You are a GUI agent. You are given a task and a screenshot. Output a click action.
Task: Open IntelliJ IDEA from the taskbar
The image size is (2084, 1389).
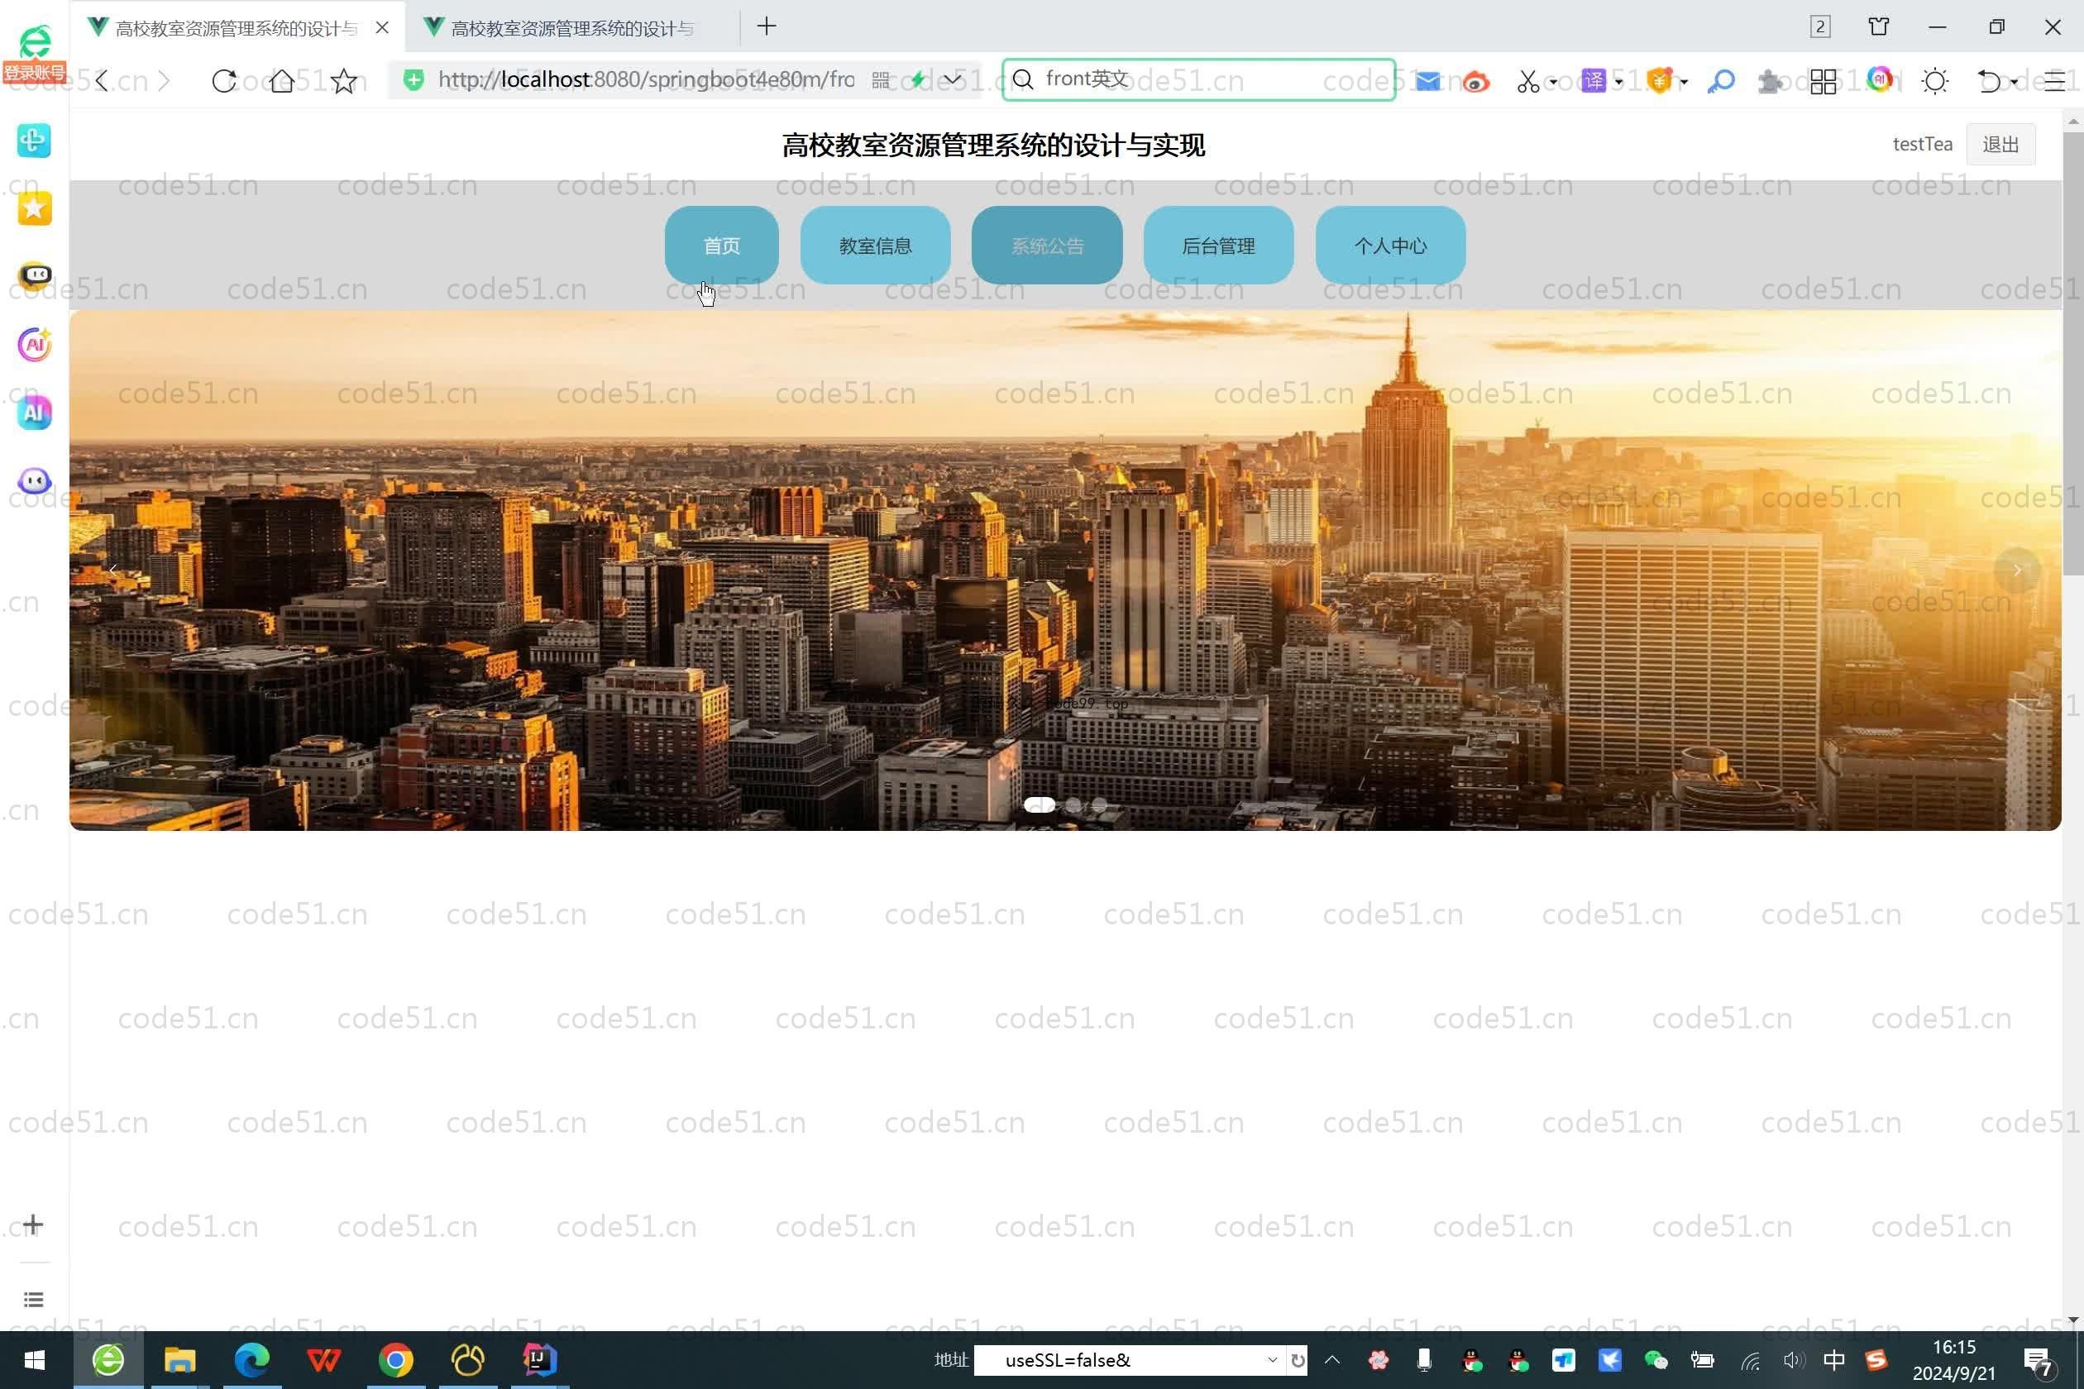[x=538, y=1360]
